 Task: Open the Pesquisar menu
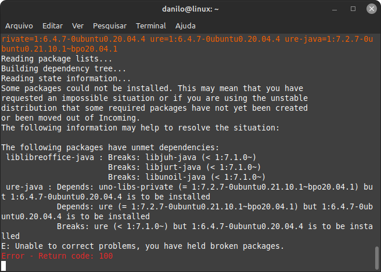110,26
